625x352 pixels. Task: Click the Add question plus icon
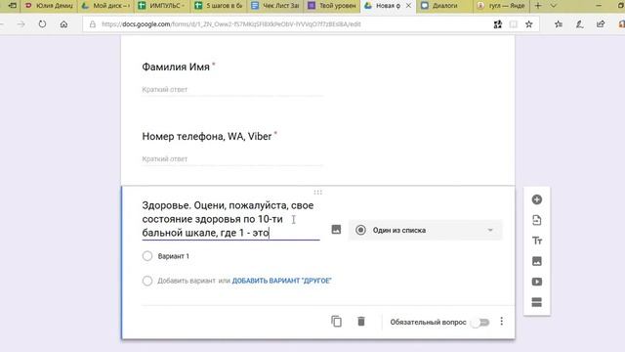536,199
